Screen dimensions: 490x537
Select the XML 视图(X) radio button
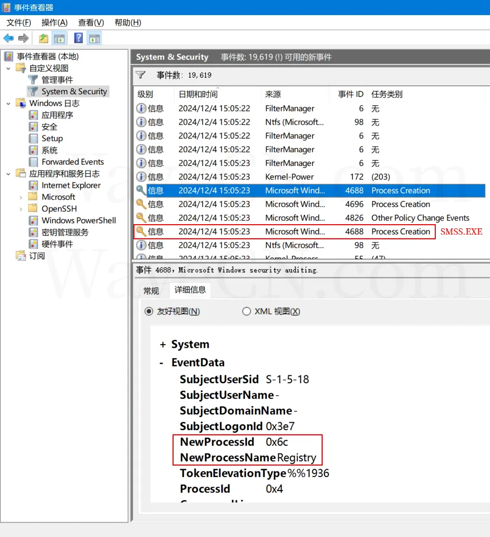coord(246,311)
